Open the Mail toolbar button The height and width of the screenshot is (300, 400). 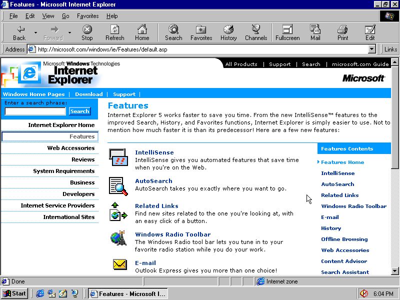[x=315, y=33]
